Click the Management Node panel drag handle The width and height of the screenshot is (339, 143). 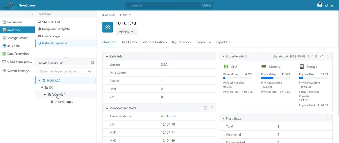pyautogui.click(x=212, y=108)
